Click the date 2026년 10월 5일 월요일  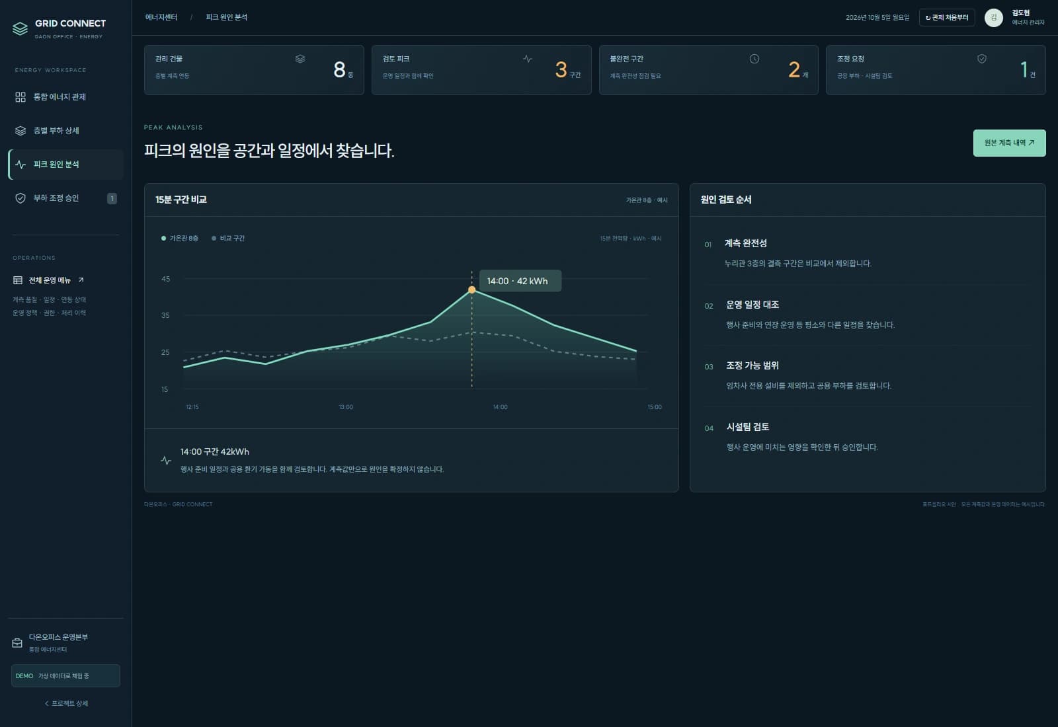coord(877,18)
